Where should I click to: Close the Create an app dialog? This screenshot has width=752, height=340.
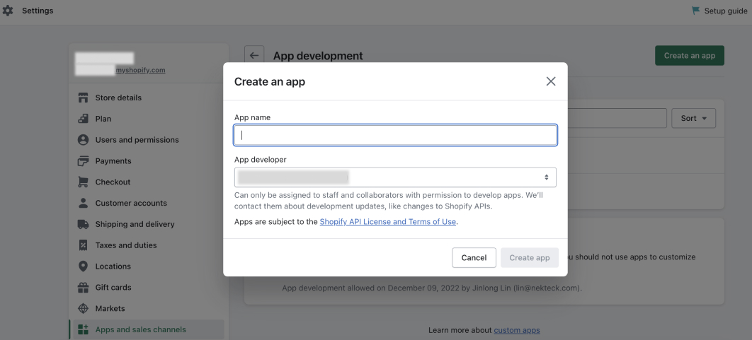(551, 81)
